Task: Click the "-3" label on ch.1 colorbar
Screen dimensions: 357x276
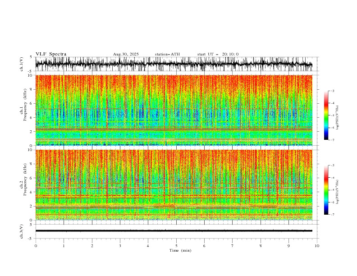Action: pos(332,91)
